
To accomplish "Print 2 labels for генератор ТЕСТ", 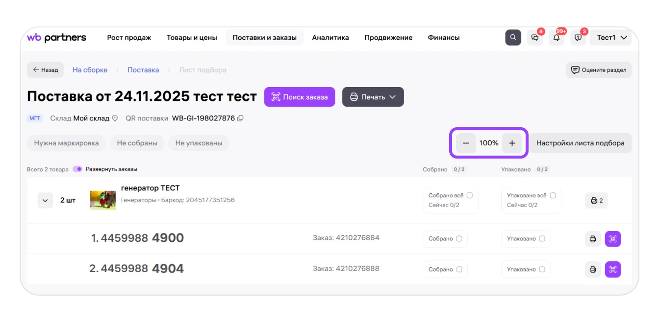I will pos(596,201).
